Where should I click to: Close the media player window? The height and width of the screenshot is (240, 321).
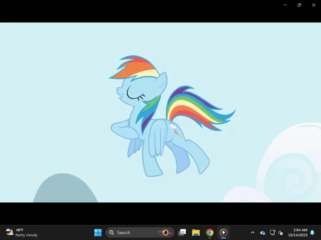pos(313,5)
